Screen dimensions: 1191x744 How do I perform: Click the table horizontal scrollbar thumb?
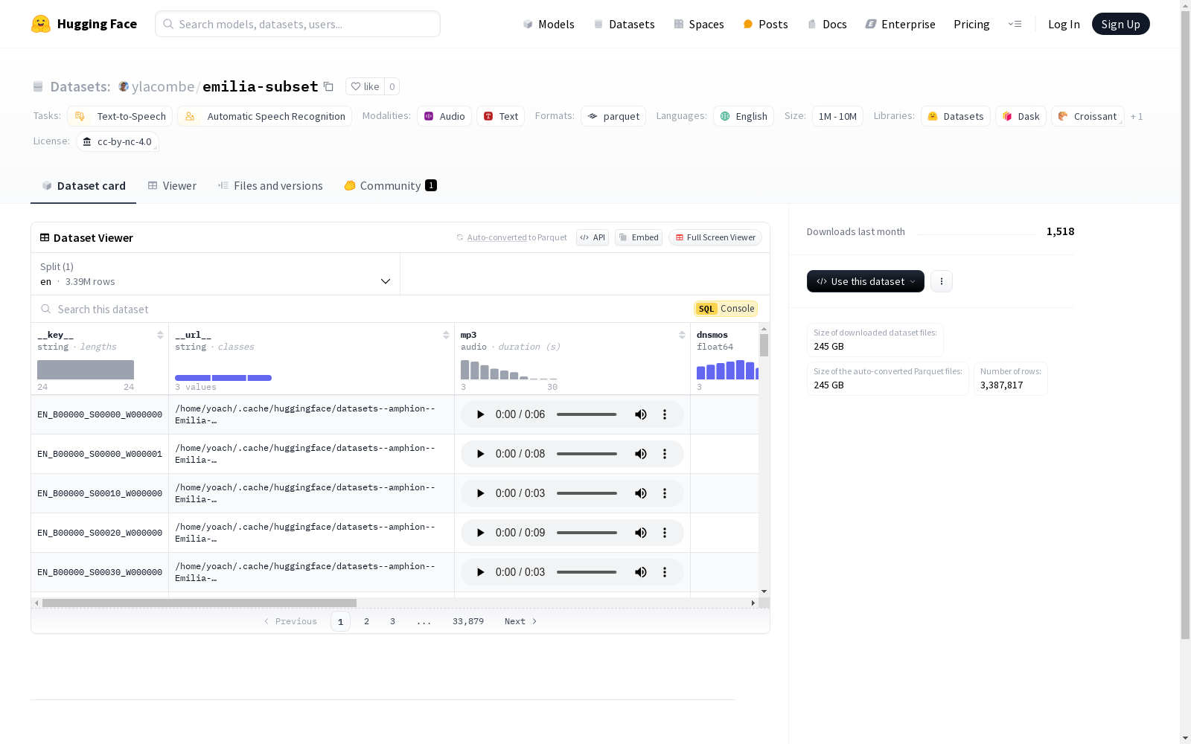[x=199, y=603]
